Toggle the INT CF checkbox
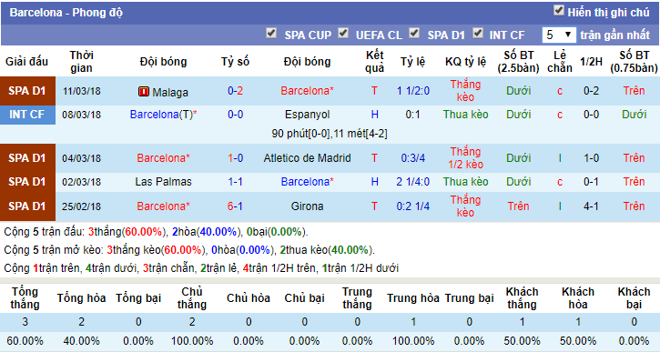 click(x=478, y=33)
